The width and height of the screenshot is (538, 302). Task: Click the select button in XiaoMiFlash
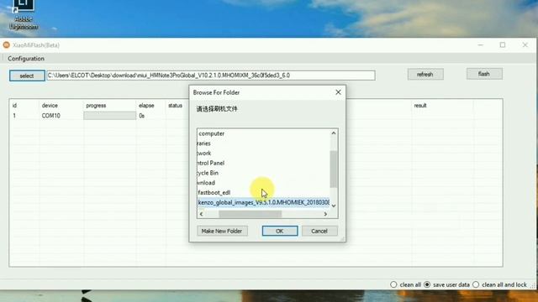(27, 75)
